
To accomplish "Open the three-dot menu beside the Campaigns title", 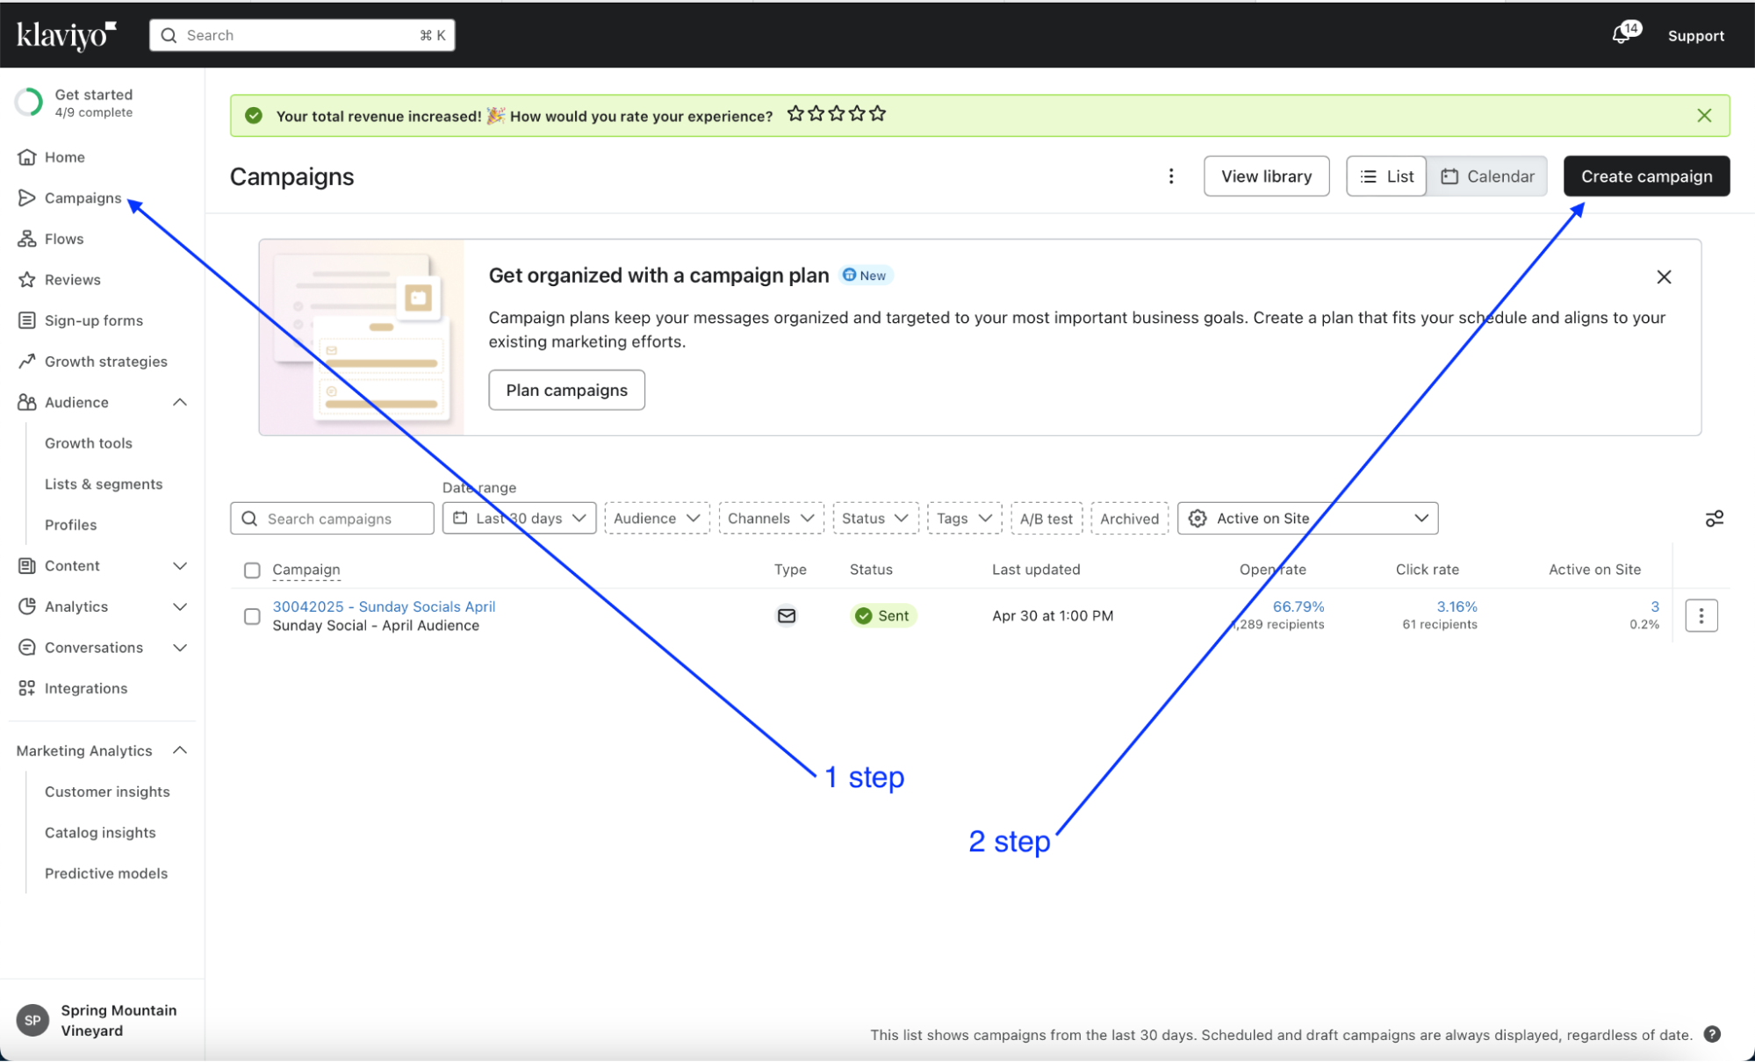I will tap(1170, 176).
